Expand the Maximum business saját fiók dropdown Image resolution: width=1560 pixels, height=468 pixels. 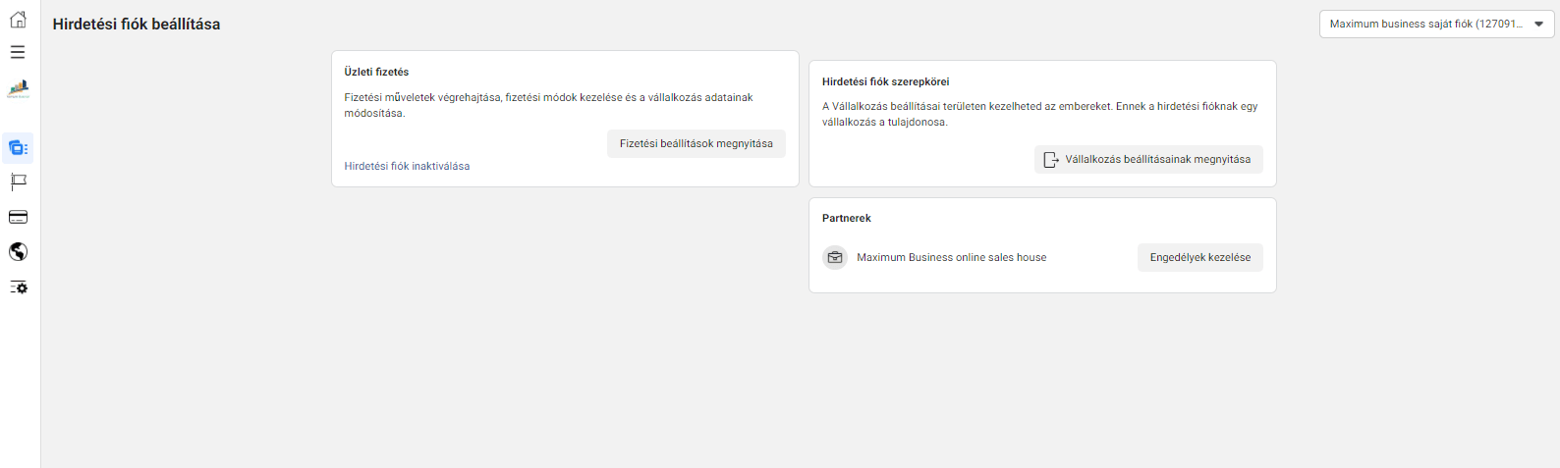click(x=1436, y=24)
